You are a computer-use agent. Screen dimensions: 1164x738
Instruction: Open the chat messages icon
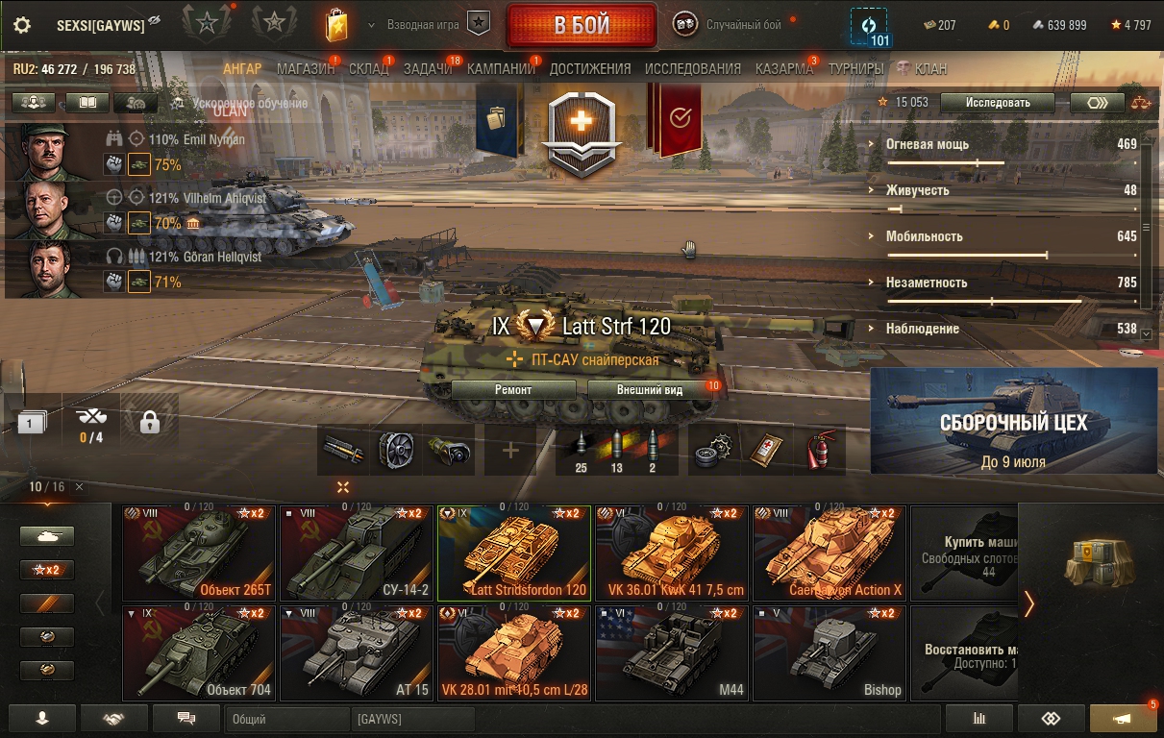point(187,718)
